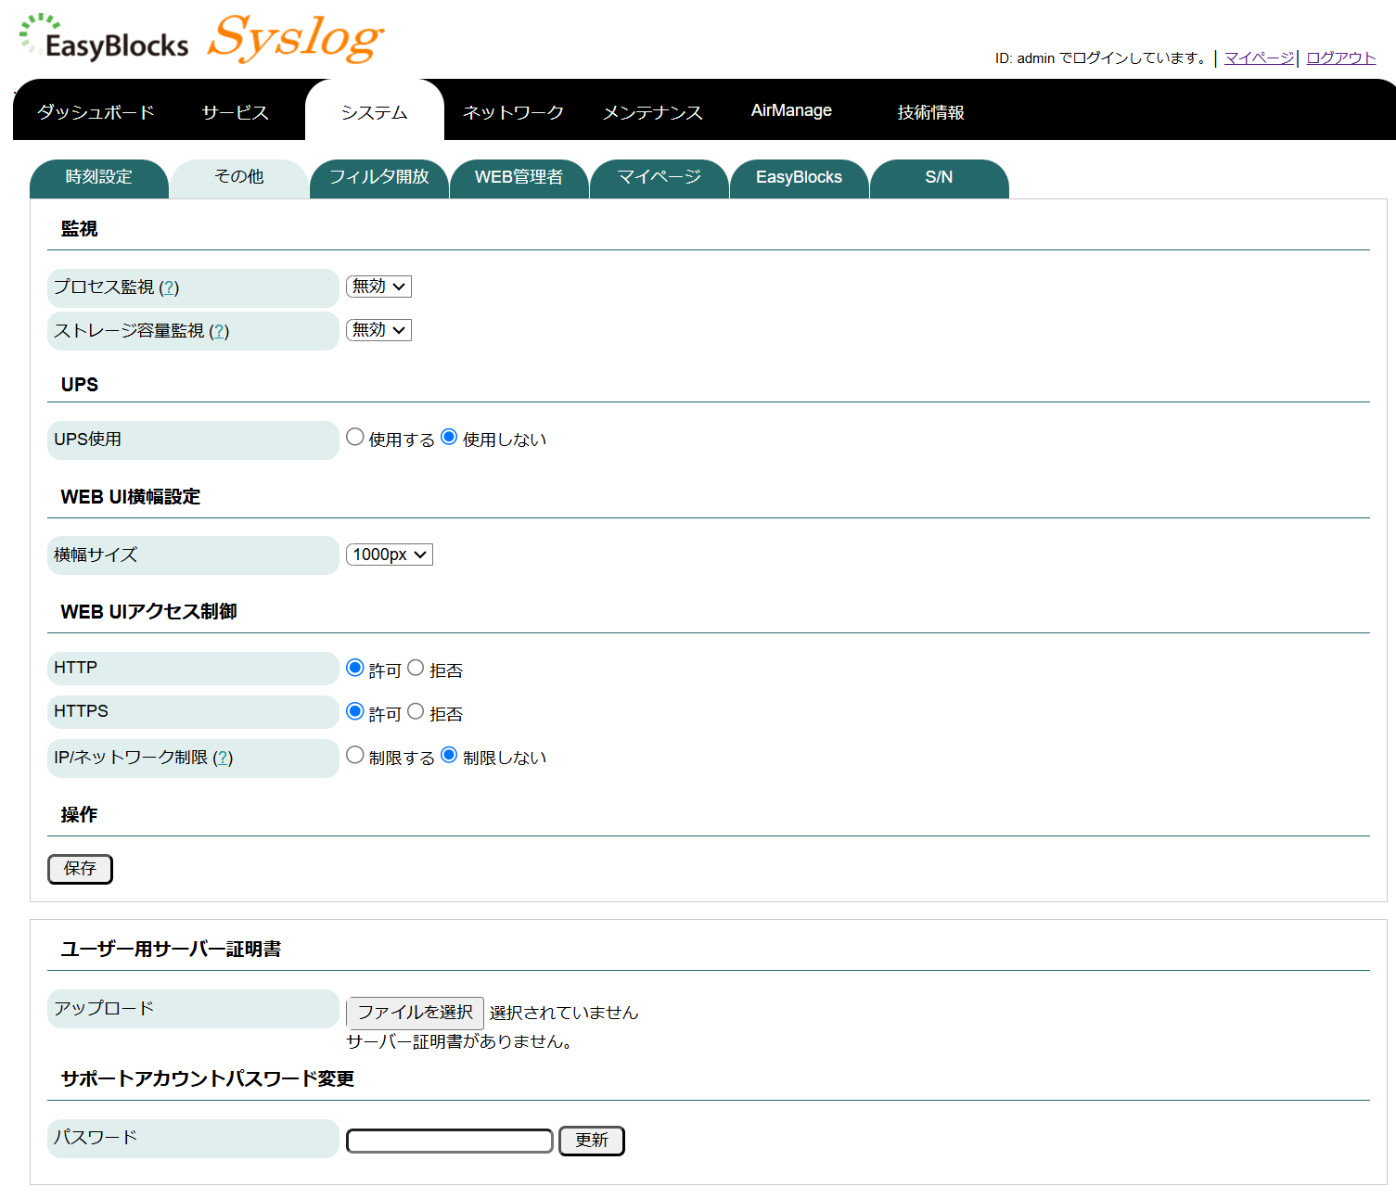Select UPS 使用する radio button
The image size is (1396, 1199).
point(355,437)
